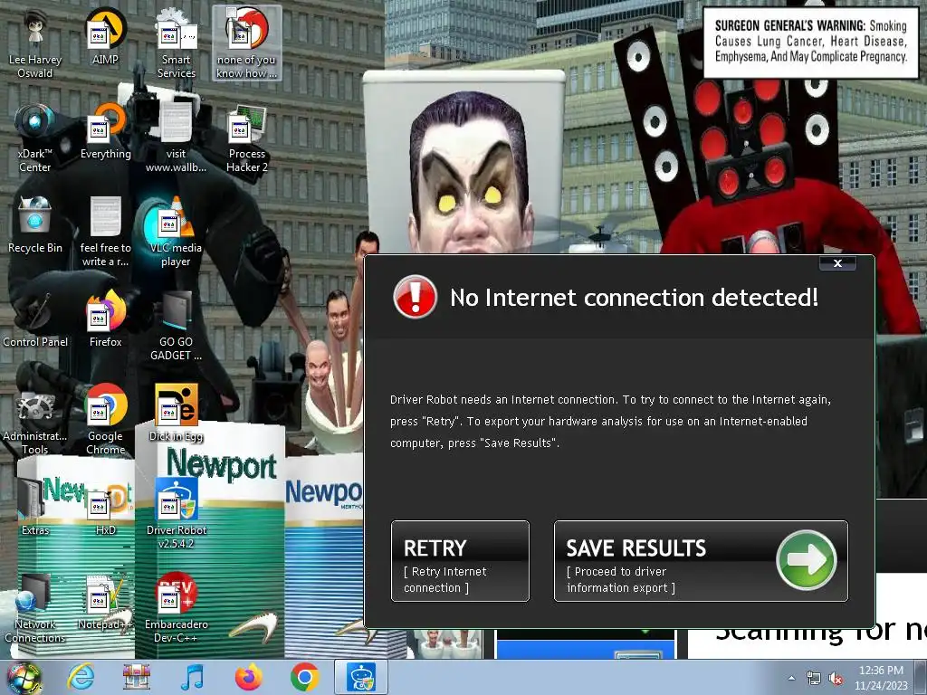
Task: Click the red exclamation warning icon
Action: [x=415, y=297]
